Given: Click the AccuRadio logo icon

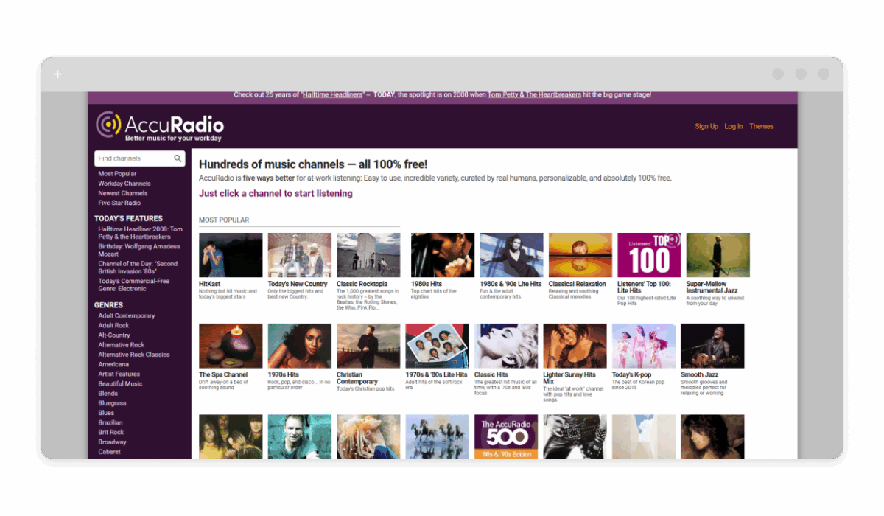Looking at the screenshot, I should click(108, 125).
